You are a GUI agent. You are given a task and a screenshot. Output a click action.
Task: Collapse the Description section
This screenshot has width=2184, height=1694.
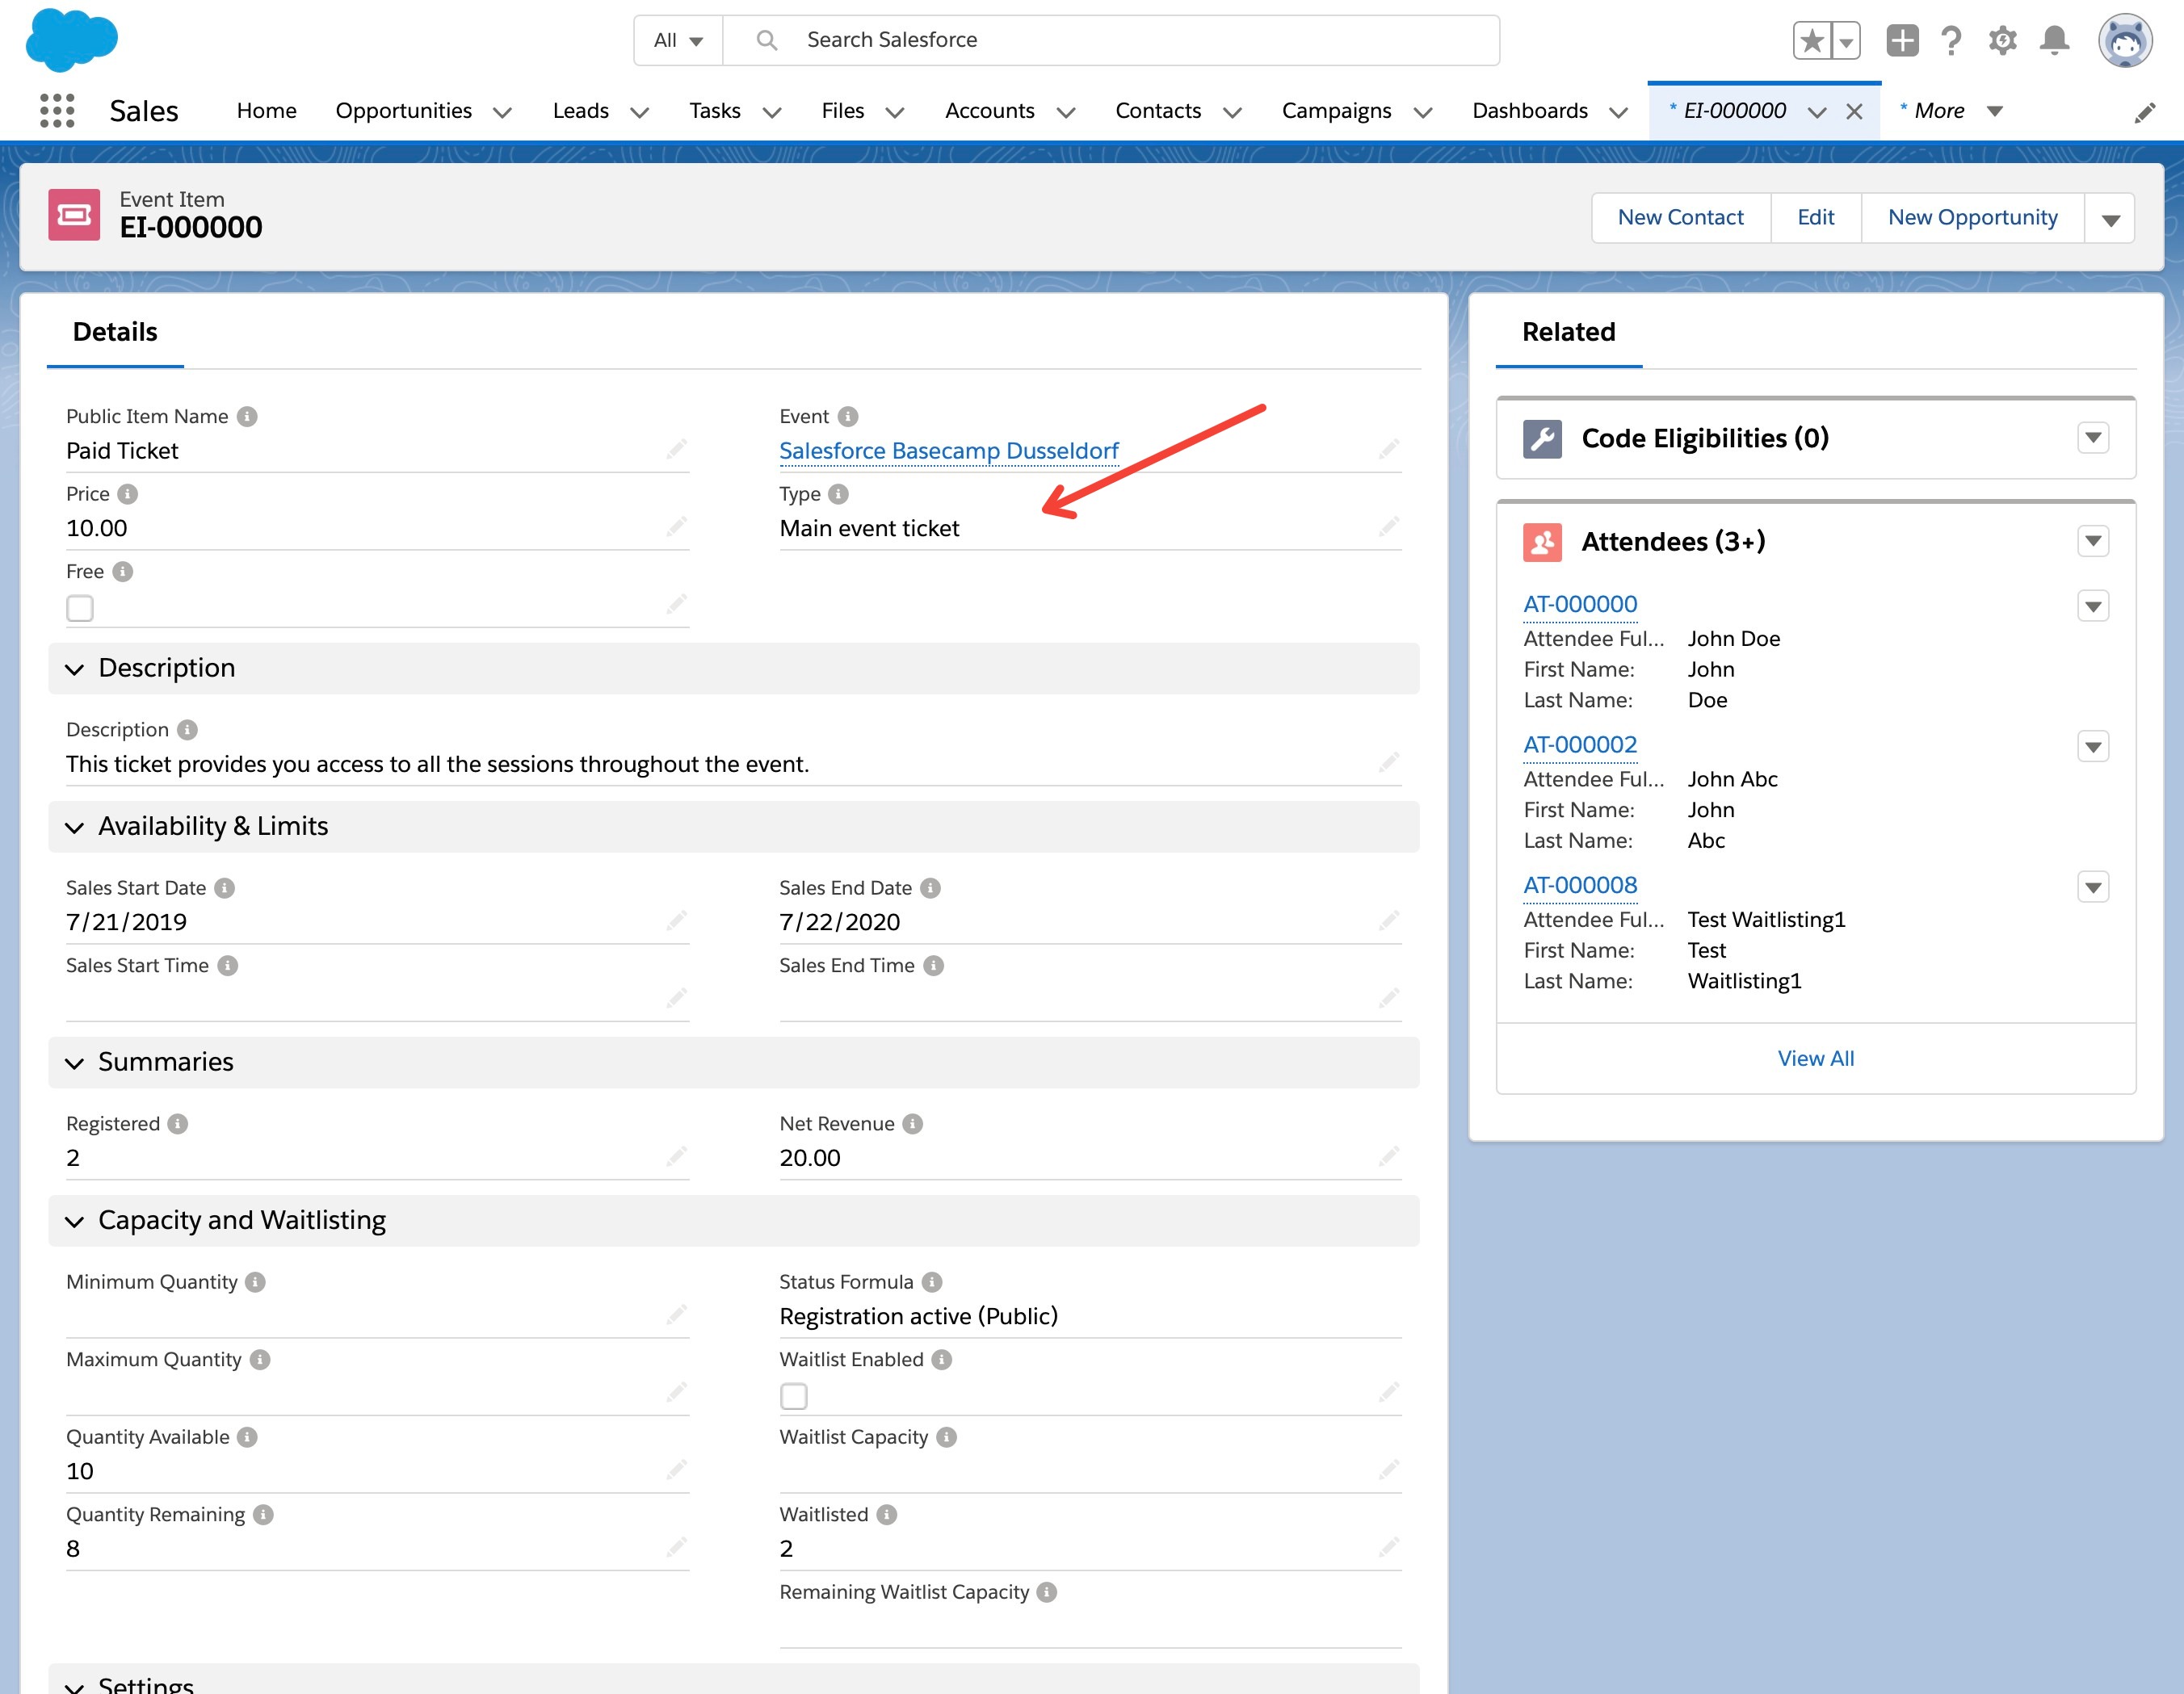(x=74, y=669)
